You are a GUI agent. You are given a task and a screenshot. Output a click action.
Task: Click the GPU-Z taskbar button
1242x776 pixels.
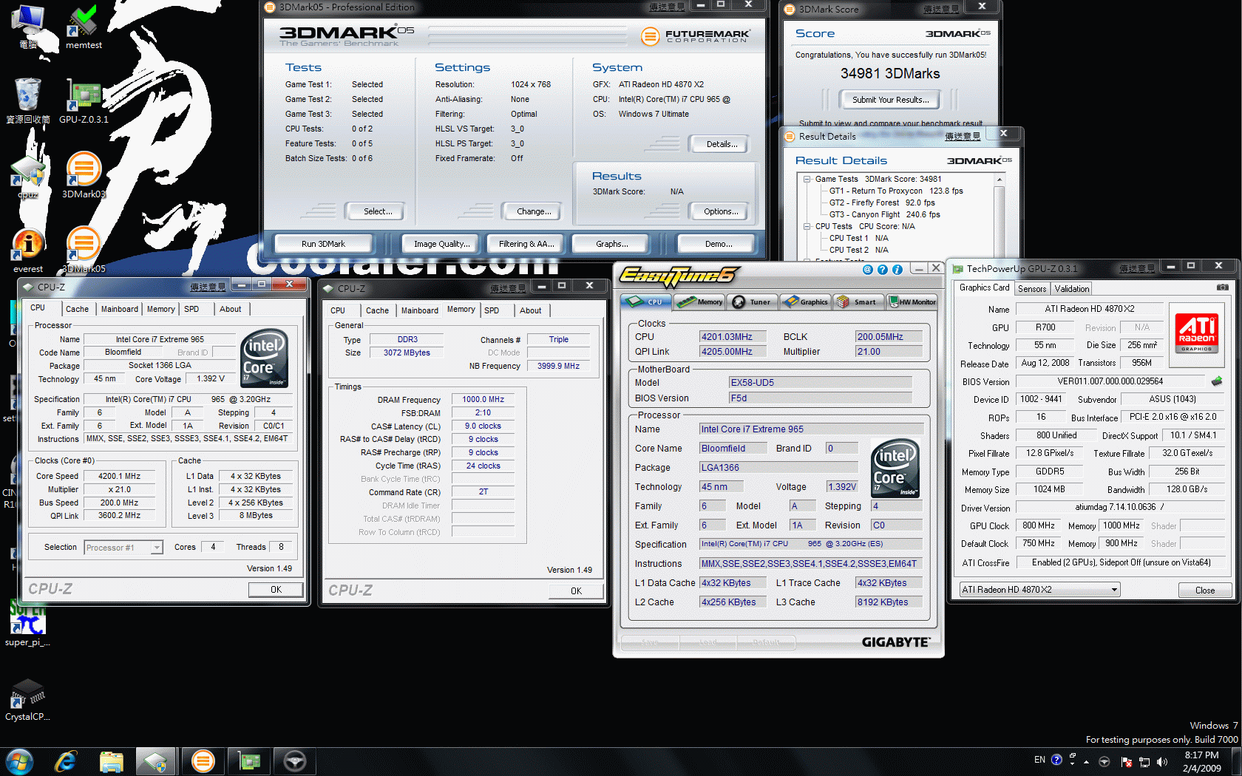tap(248, 761)
